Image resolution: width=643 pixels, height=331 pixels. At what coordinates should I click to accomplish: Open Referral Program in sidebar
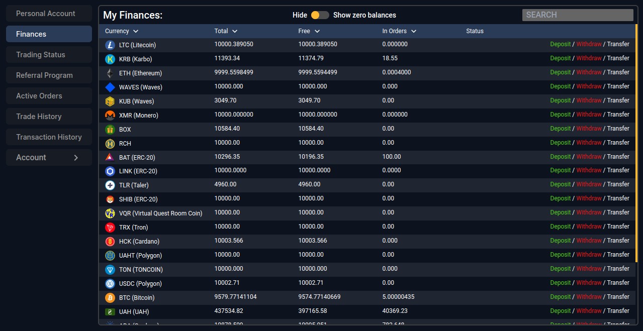(x=49, y=75)
